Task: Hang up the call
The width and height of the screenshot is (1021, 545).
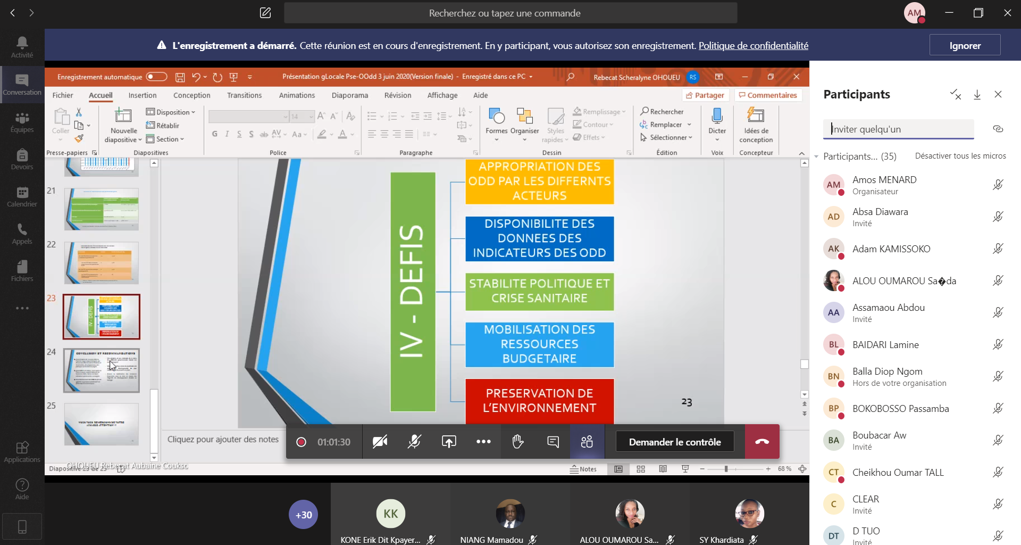Action: coord(762,442)
